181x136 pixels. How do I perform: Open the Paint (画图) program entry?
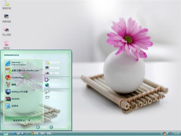click(24, 85)
